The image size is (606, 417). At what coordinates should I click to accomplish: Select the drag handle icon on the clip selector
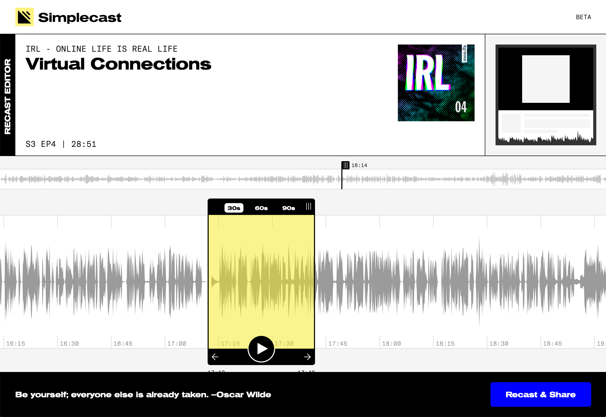click(x=308, y=206)
